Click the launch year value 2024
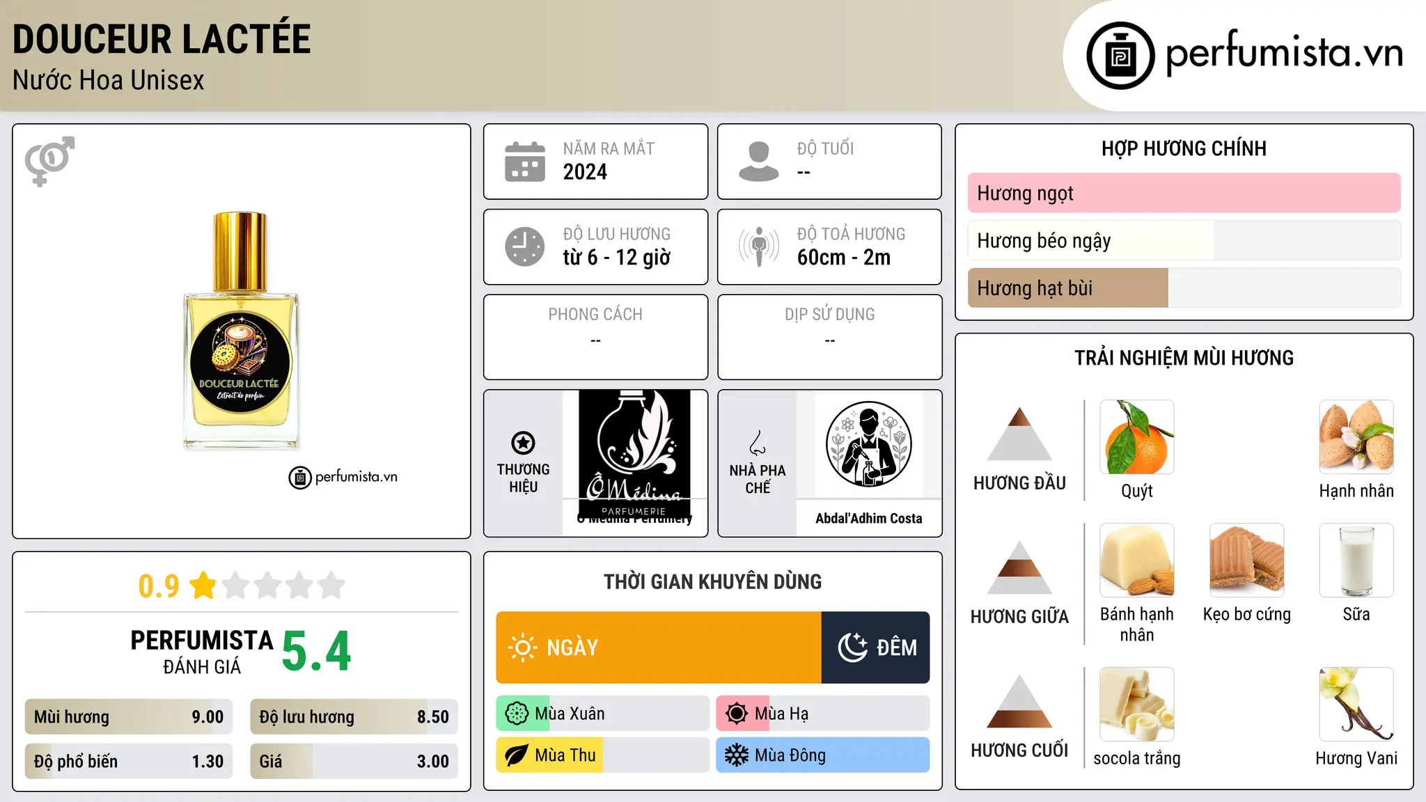 (x=585, y=172)
